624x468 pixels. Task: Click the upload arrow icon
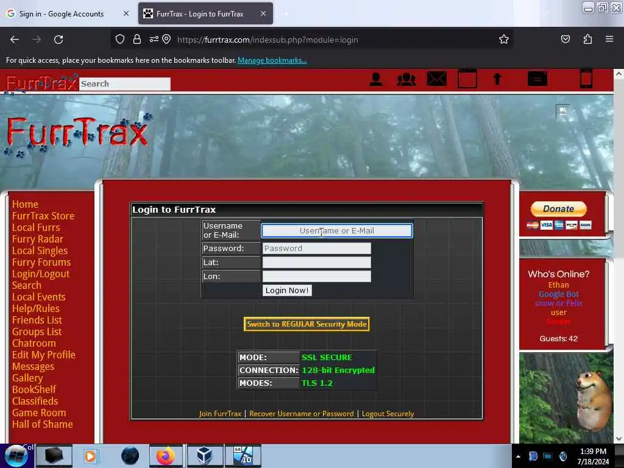point(497,79)
